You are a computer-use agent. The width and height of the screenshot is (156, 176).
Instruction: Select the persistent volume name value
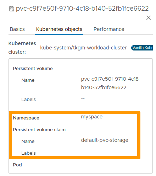[111, 83]
